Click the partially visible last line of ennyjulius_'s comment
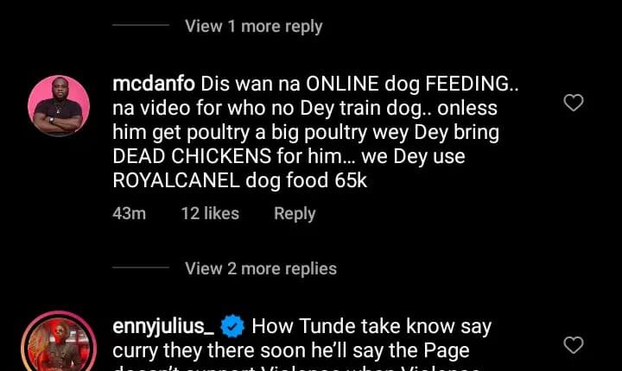The width and height of the screenshot is (622, 371). click(x=296, y=368)
